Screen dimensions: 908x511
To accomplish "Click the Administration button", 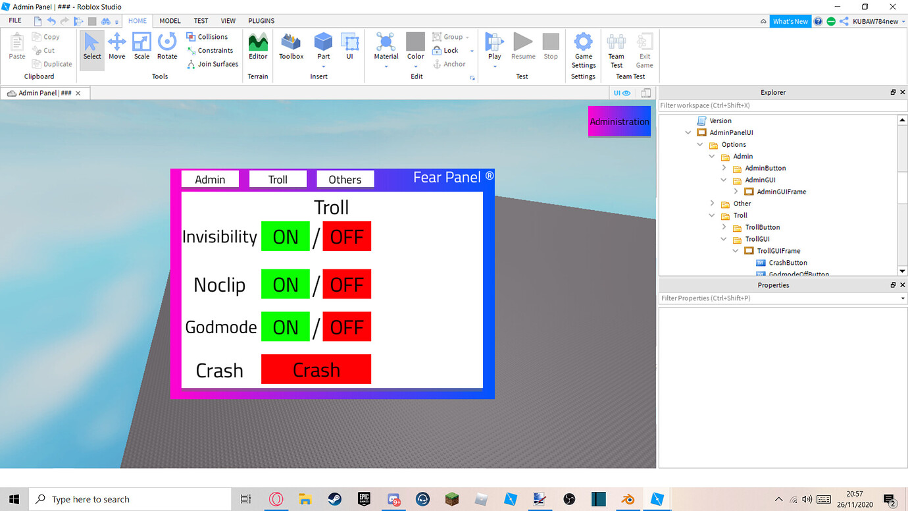I will pyautogui.click(x=619, y=121).
